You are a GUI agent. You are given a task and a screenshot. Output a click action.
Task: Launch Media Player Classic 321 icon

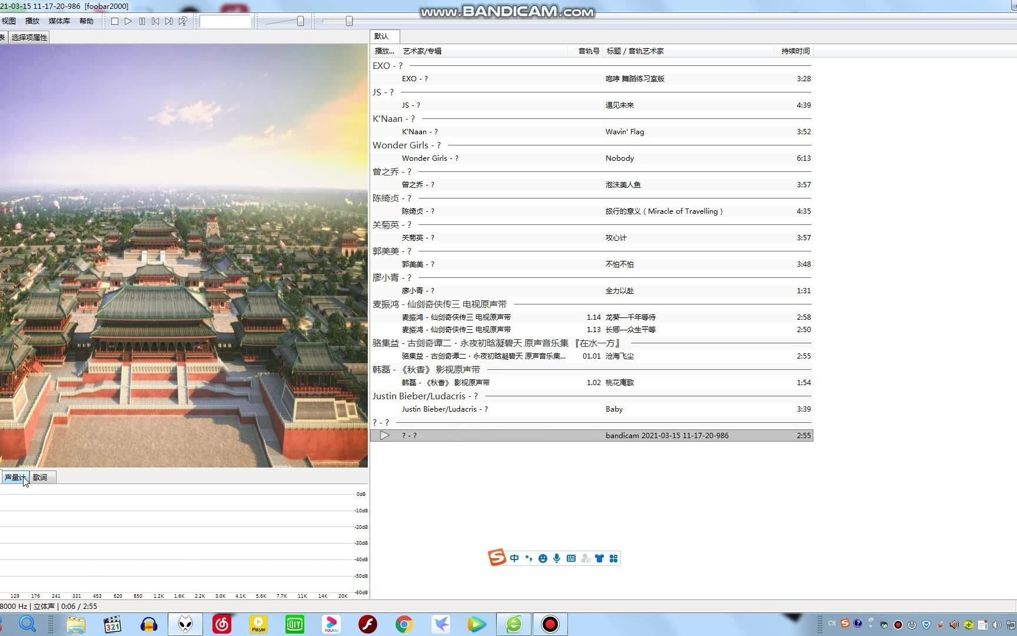tap(112, 624)
